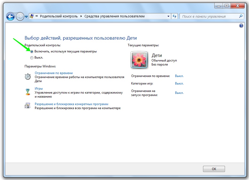
Task: Open recent pages dropdown beside navigation arrows
Action: pos(26,17)
